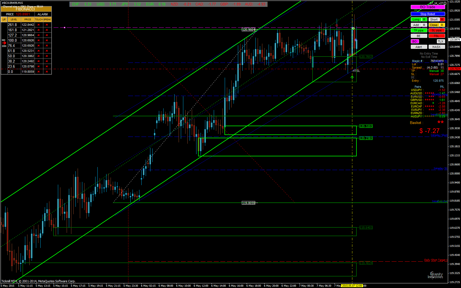Click the red R next to Short
The height and width of the screenshot is (288, 461).
[x=442, y=19]
